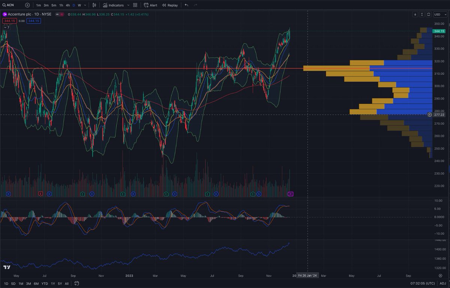Click the Go to date calendar icon
The height and width of the screenshot is (288, 450).
76,284
